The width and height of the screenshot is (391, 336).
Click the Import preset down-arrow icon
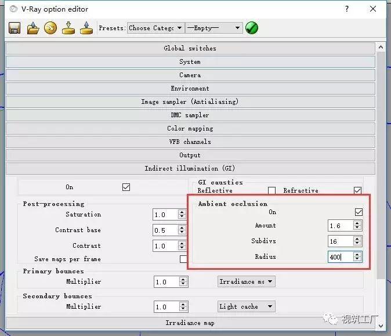tap(68, 28)
